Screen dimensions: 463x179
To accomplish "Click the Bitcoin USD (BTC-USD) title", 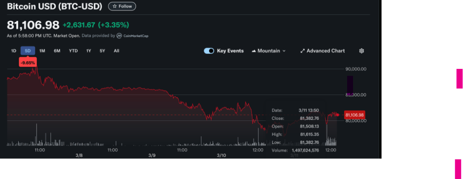I will (x=55, y=6).
